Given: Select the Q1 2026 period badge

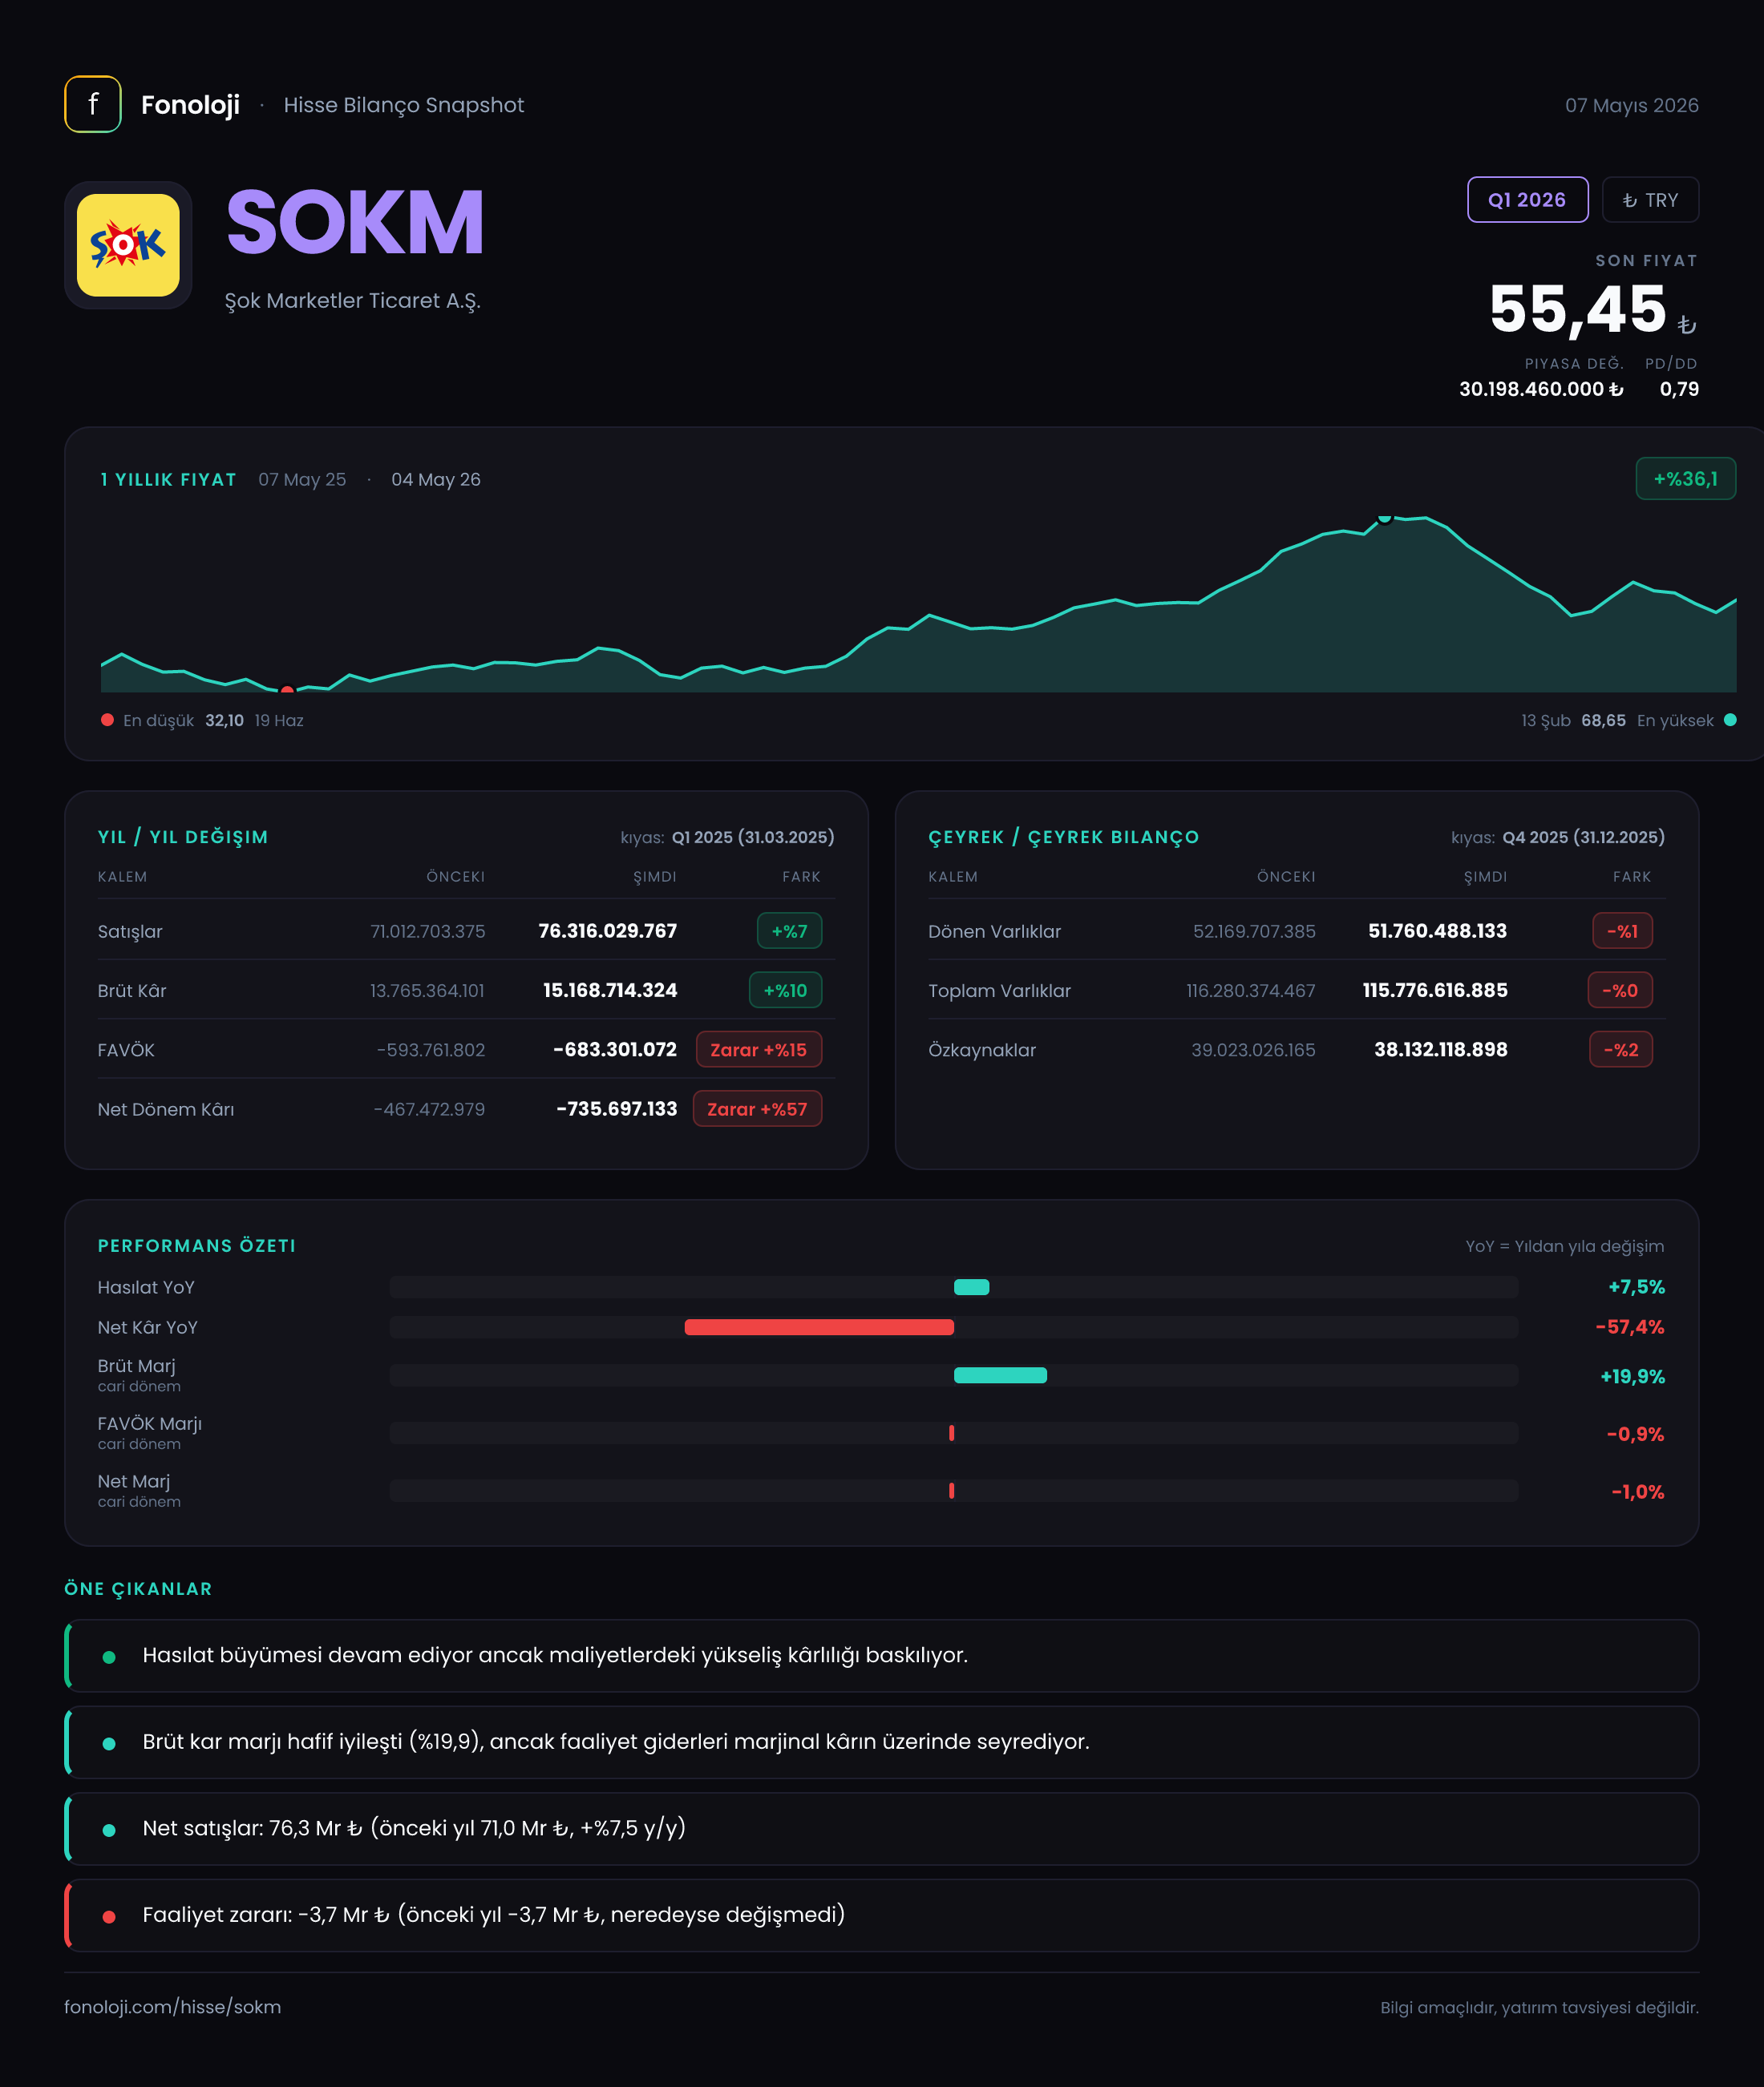Looking at the screenshot, I should click(x=1527, y=200).
